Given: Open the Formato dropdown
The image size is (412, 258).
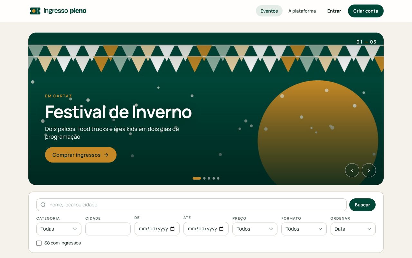Looking at the screenshot, I should (x=304, y=229).
